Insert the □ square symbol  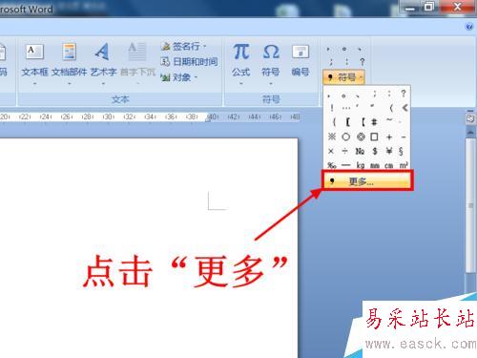click(x=374, y=137)
